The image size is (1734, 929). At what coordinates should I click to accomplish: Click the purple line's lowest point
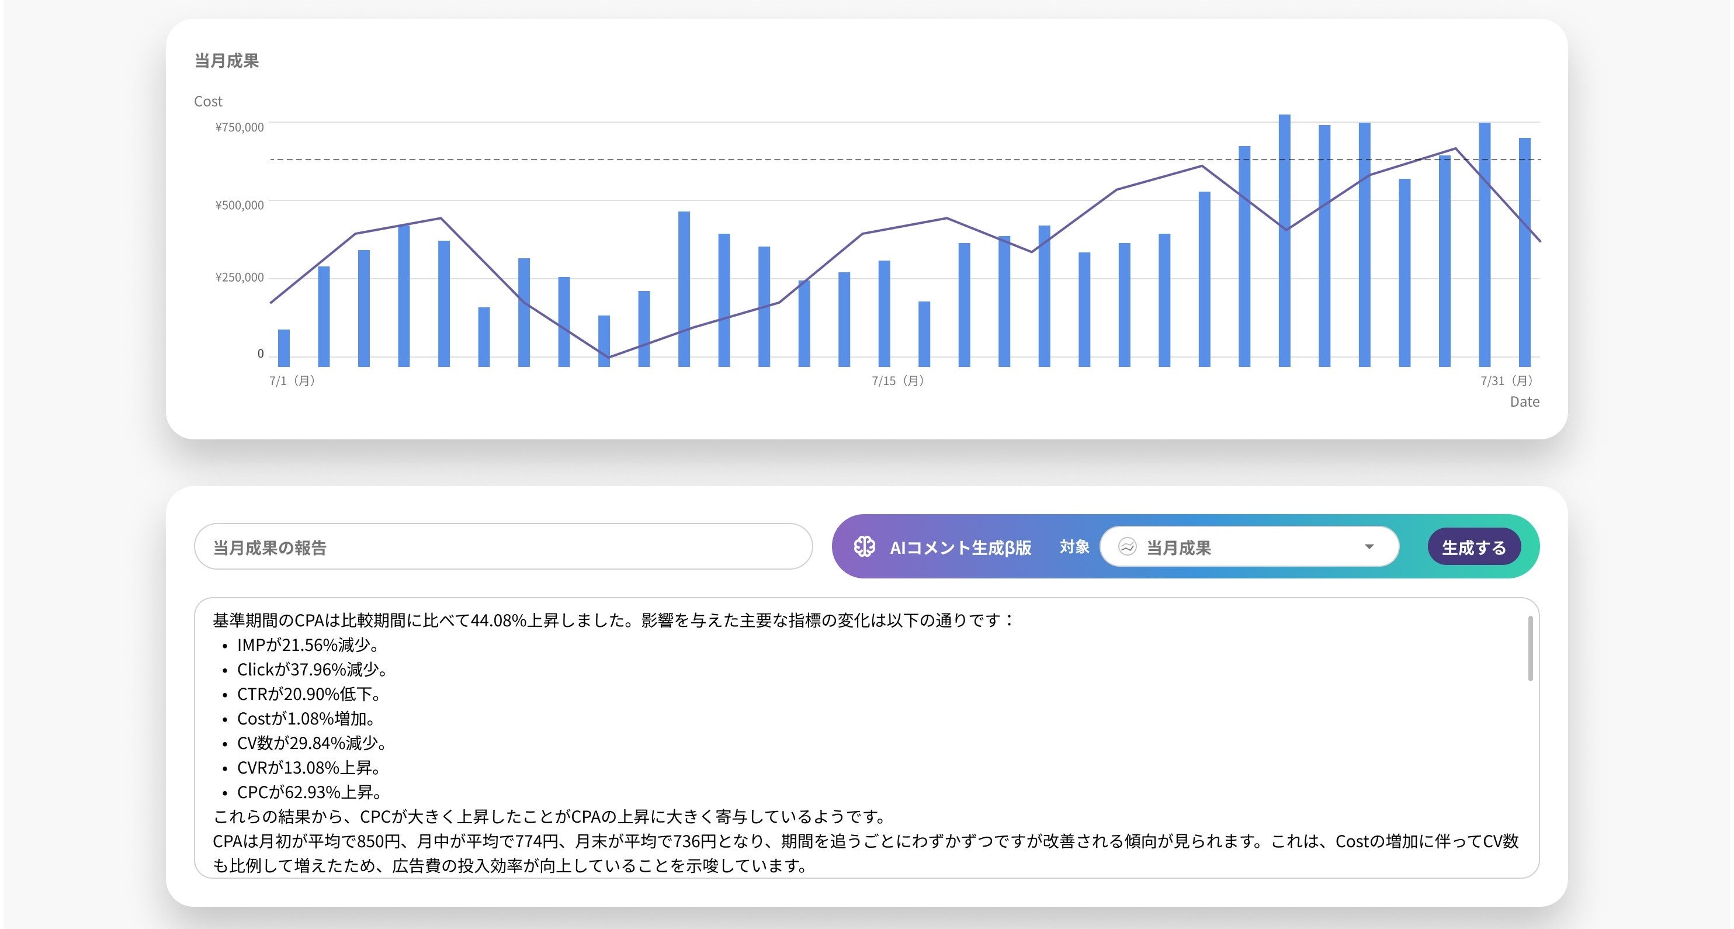[609, 357]
